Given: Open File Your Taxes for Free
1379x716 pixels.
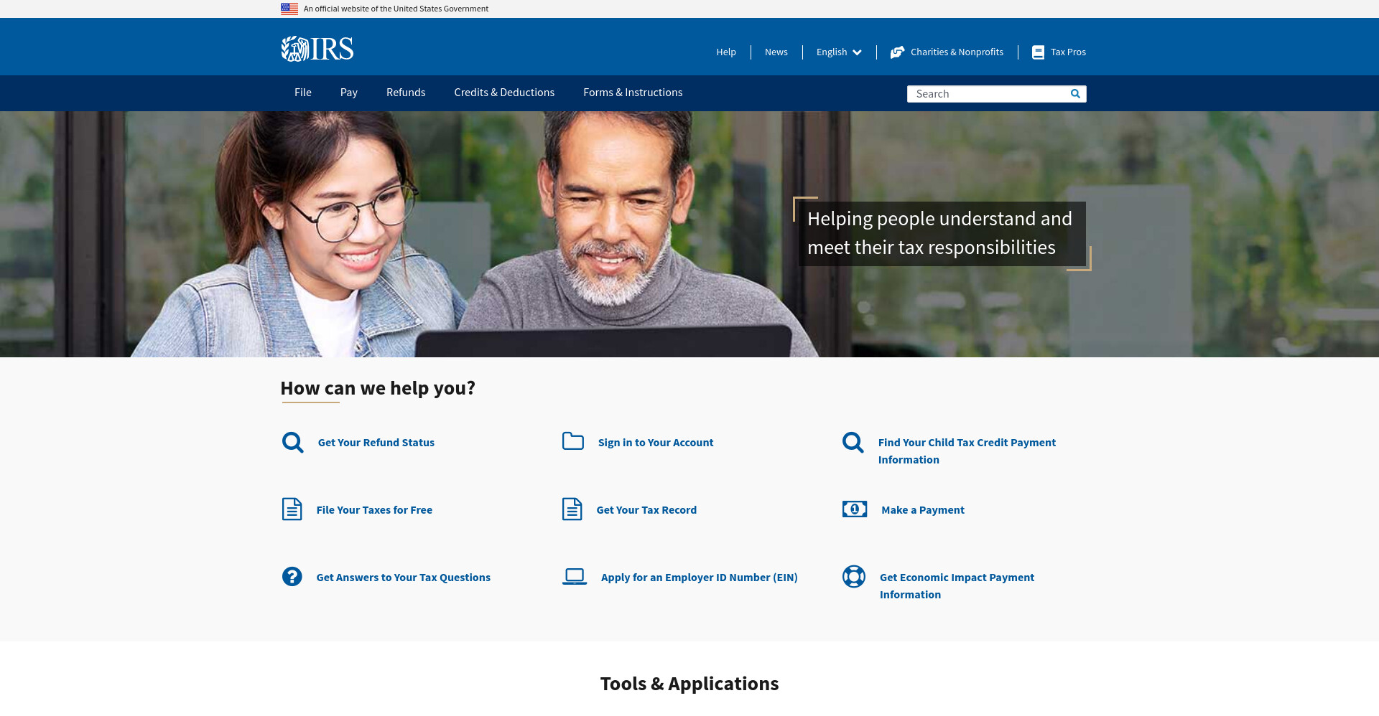Looking at the screenshot, I should 374,510.
